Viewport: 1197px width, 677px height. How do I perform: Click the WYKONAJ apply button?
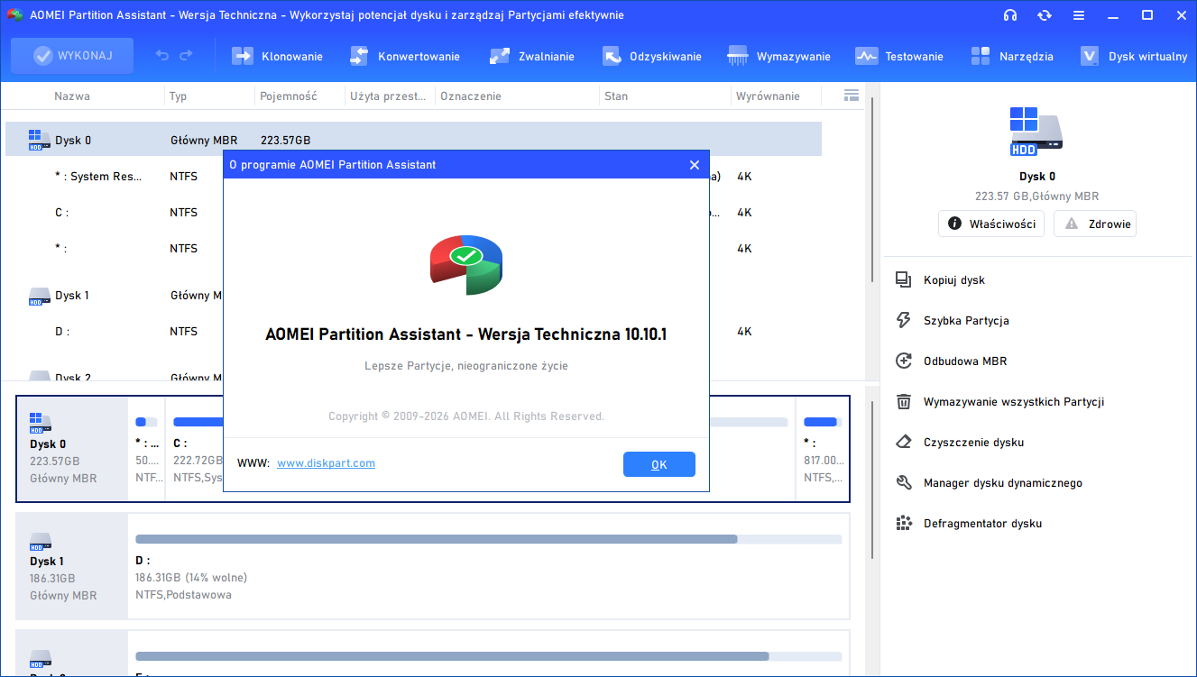[x=72, y=56]
